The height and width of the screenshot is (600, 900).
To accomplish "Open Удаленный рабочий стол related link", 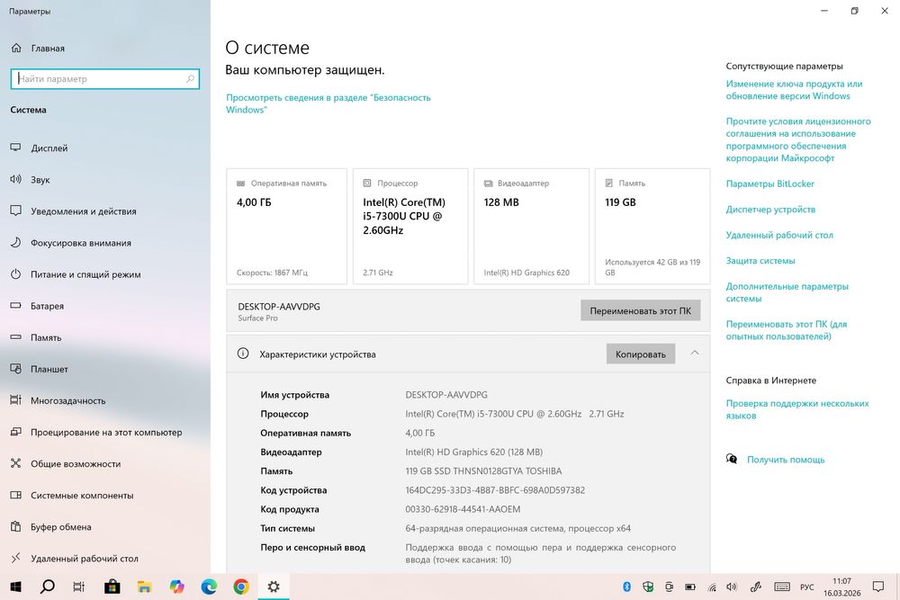I will (x=778, y=235).
